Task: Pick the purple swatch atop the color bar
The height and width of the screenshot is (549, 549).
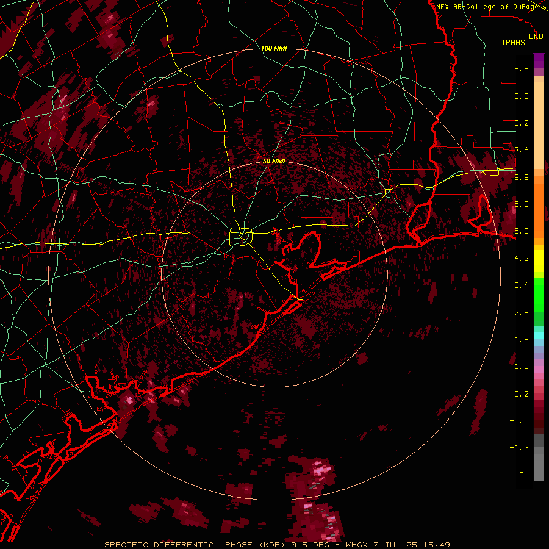Action: (539, 61)
